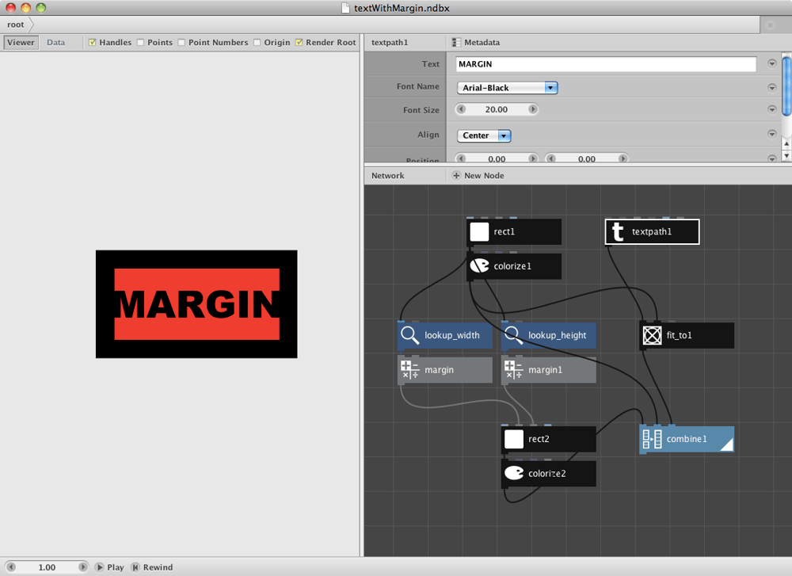
Task: Click the Font Name label
Action: 417,86
